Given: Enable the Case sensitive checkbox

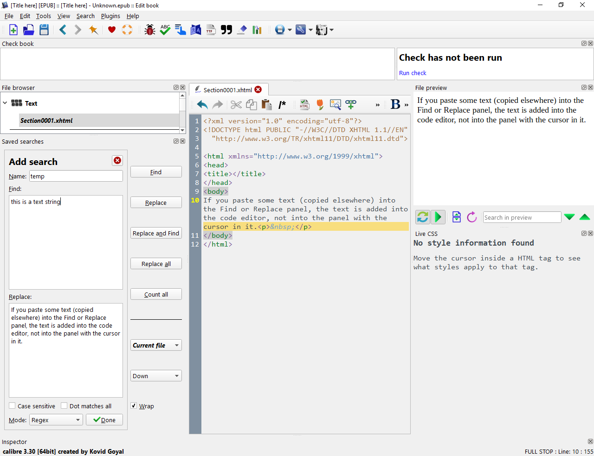Looking at the screenshot, I should click(13, 406).
